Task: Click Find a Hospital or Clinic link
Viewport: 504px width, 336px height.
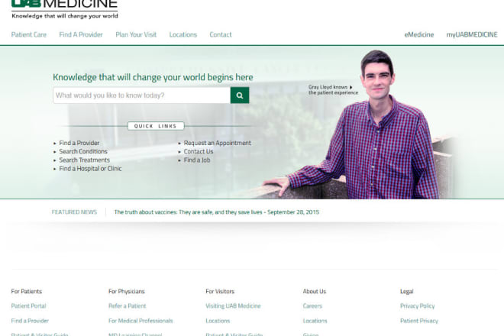Action: (x=90, y=169)
